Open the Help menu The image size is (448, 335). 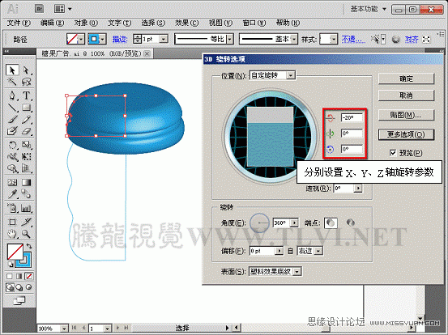(x=288, y=23)
